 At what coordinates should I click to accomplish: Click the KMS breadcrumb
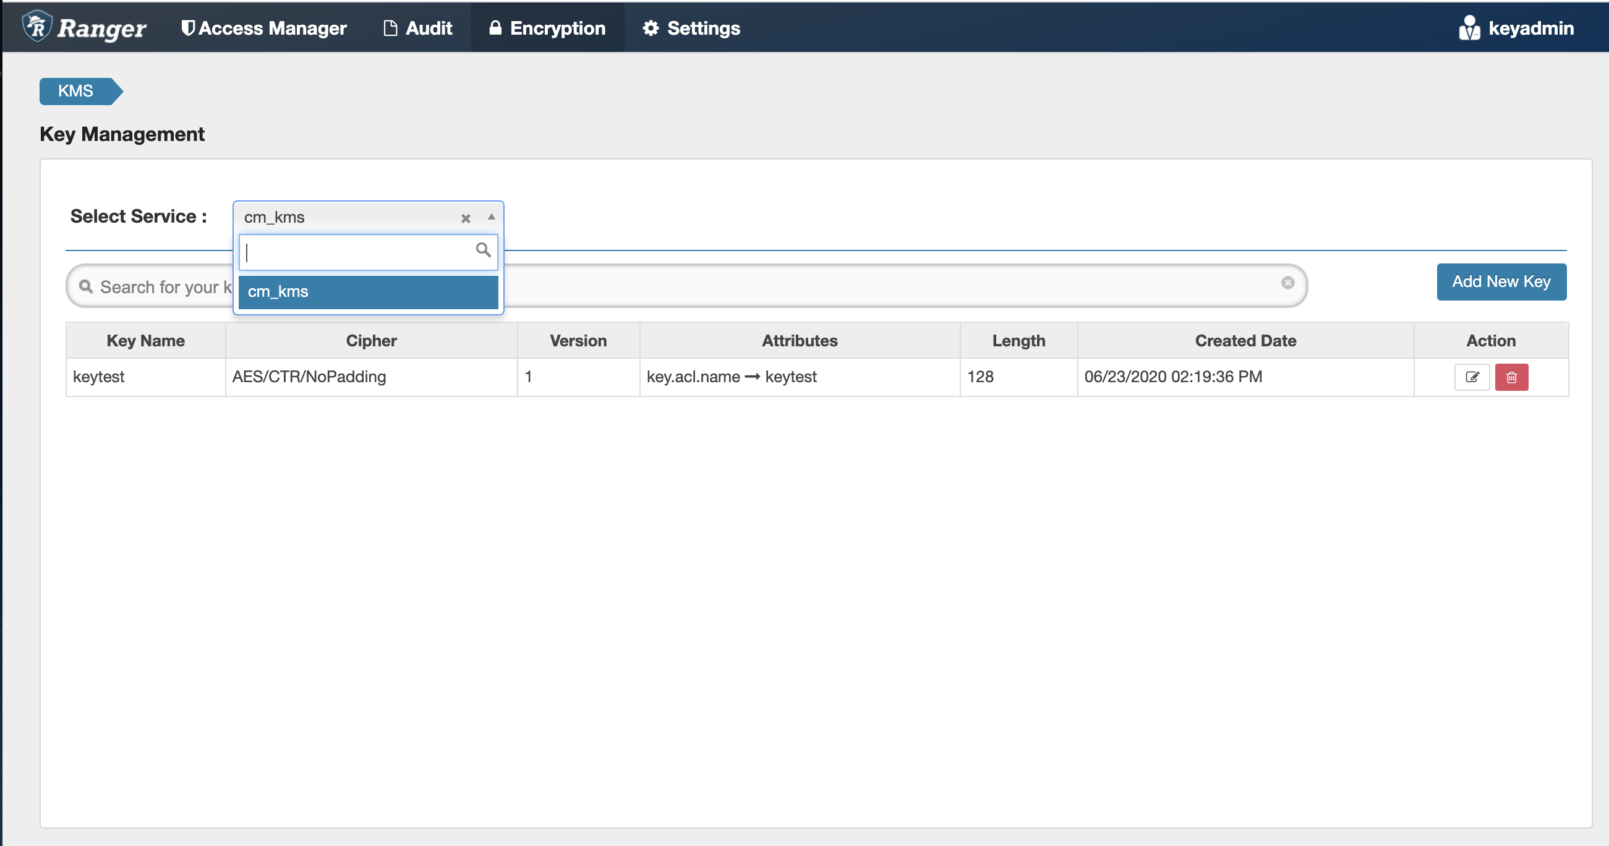(76, 92)
